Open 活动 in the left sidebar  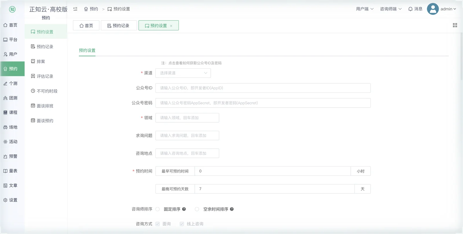12,142
